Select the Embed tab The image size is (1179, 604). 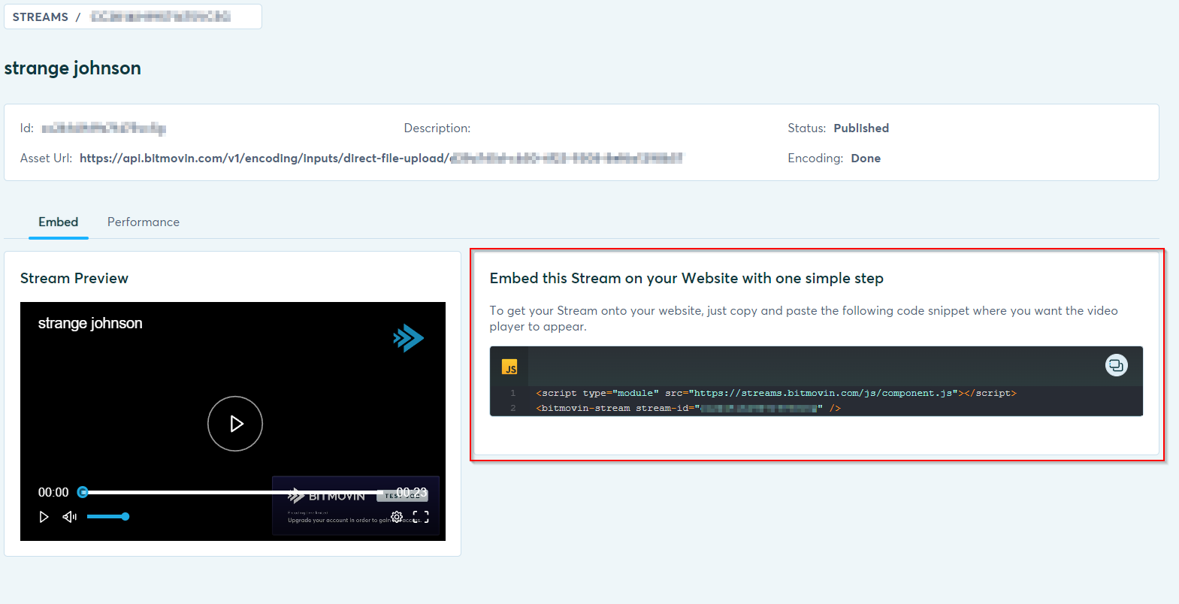(59, 222)
